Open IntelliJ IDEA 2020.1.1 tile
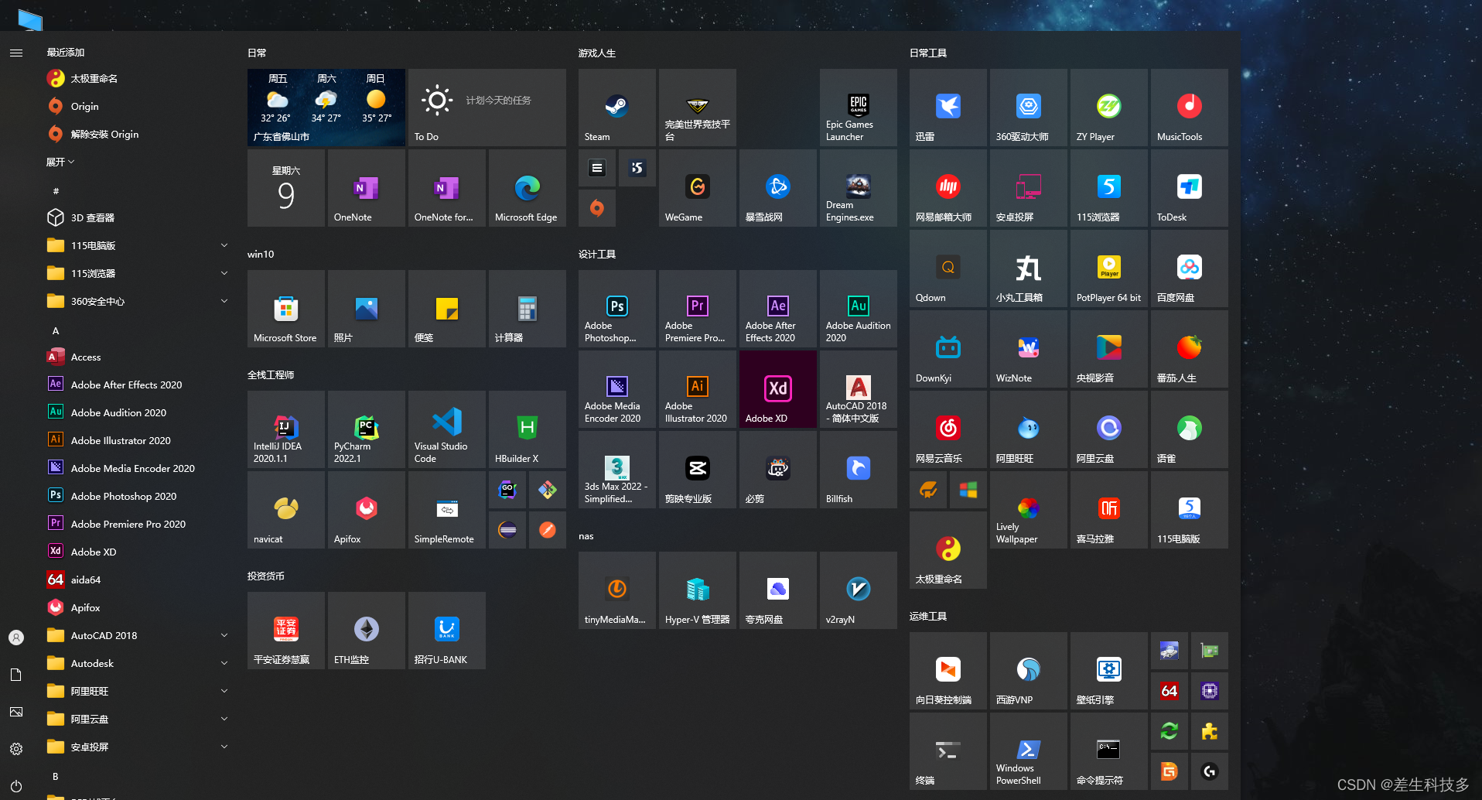This screenshot has width=1482, height=800. pyautogui.click(x=285, y=429)
